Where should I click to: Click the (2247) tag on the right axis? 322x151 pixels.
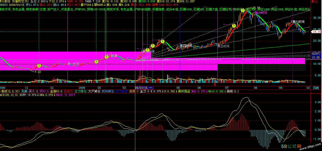(x=316, y=54)
